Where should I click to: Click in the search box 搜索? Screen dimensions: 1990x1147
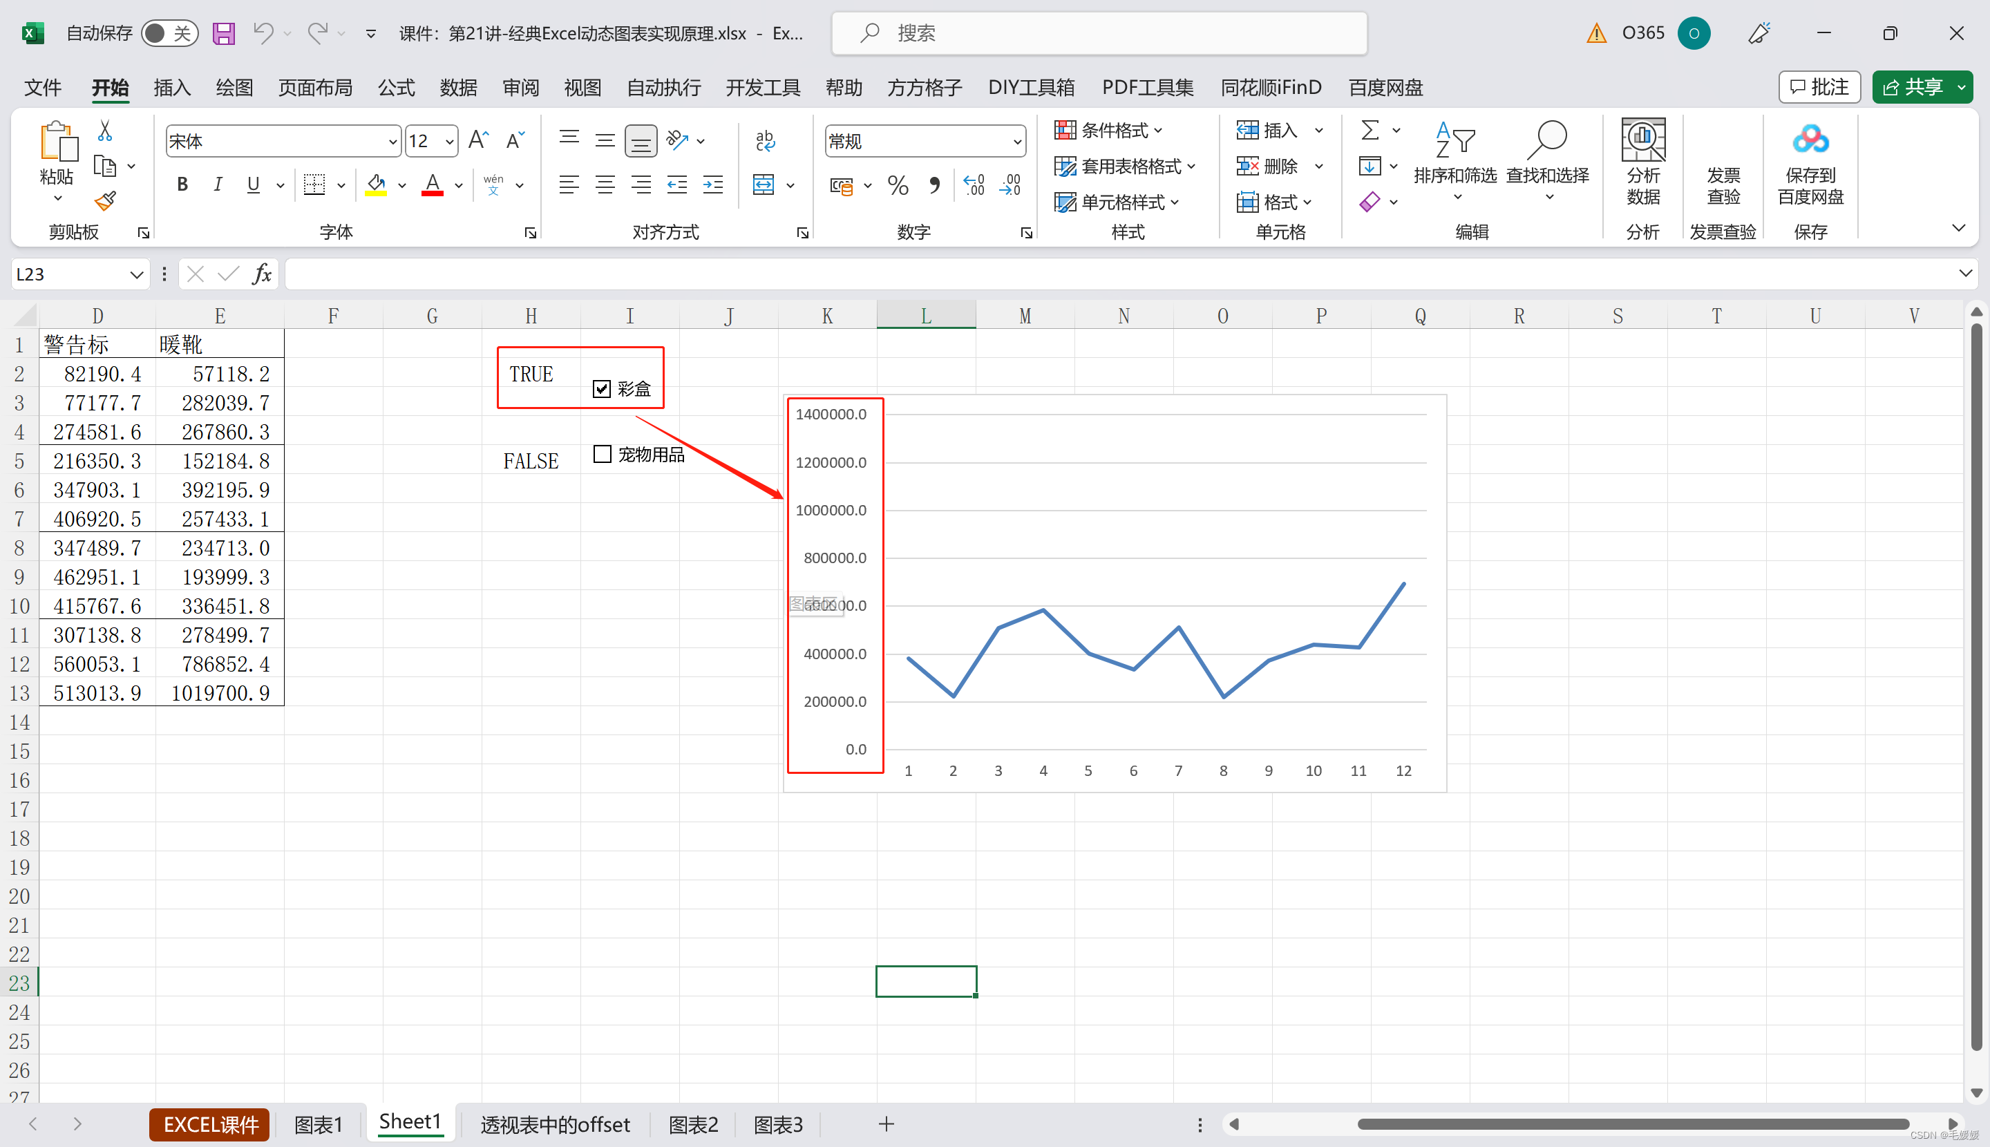pyautogui.click(x=1099, y=33)
